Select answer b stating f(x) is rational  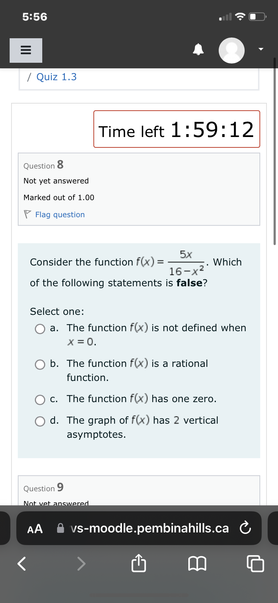[40, 364]
